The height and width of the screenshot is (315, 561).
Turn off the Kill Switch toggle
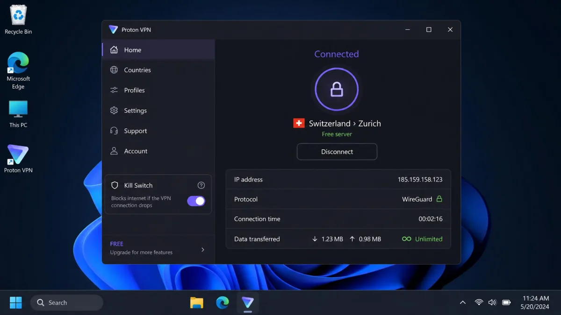(x=196, y=201)
